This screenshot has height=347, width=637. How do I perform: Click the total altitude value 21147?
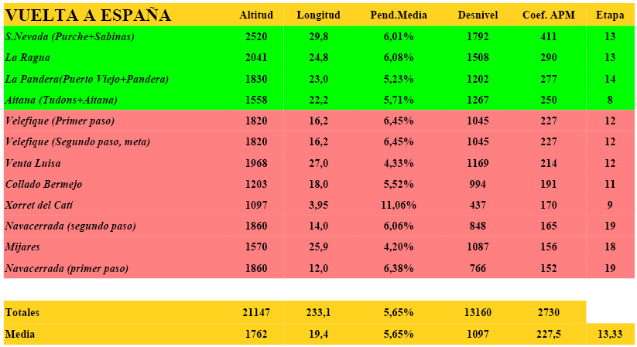click(255, 312)
